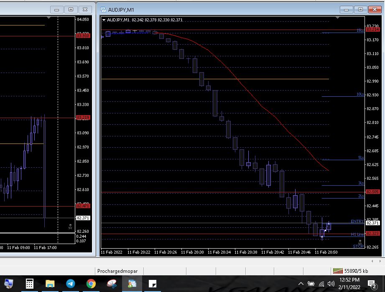Viewport: 385px width, 292px height.
Task: Select the Prochargedmopar profile in status bar
Action: click(x=117, y=271)
